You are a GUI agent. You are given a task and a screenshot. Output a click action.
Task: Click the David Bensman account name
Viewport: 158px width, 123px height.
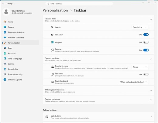18,11
